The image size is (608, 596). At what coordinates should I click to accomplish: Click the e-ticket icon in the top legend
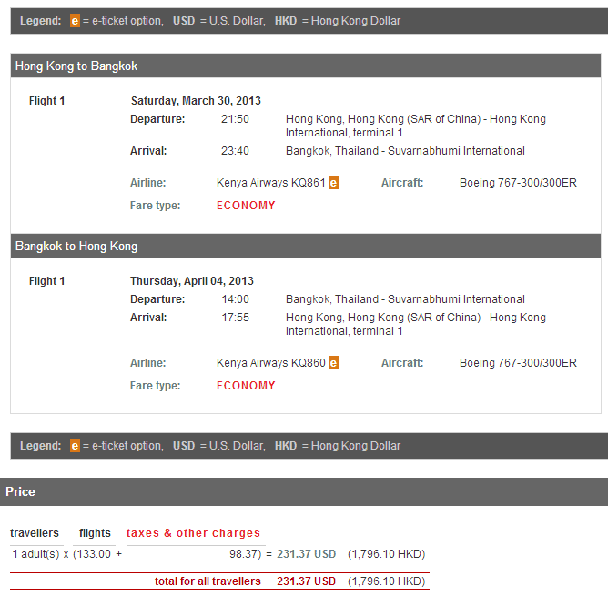pos(75,21)
